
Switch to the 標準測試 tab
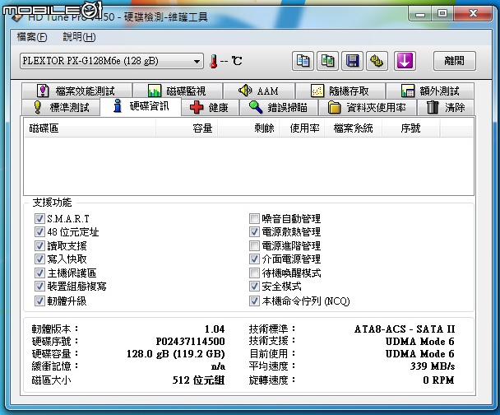pos(61,107)
